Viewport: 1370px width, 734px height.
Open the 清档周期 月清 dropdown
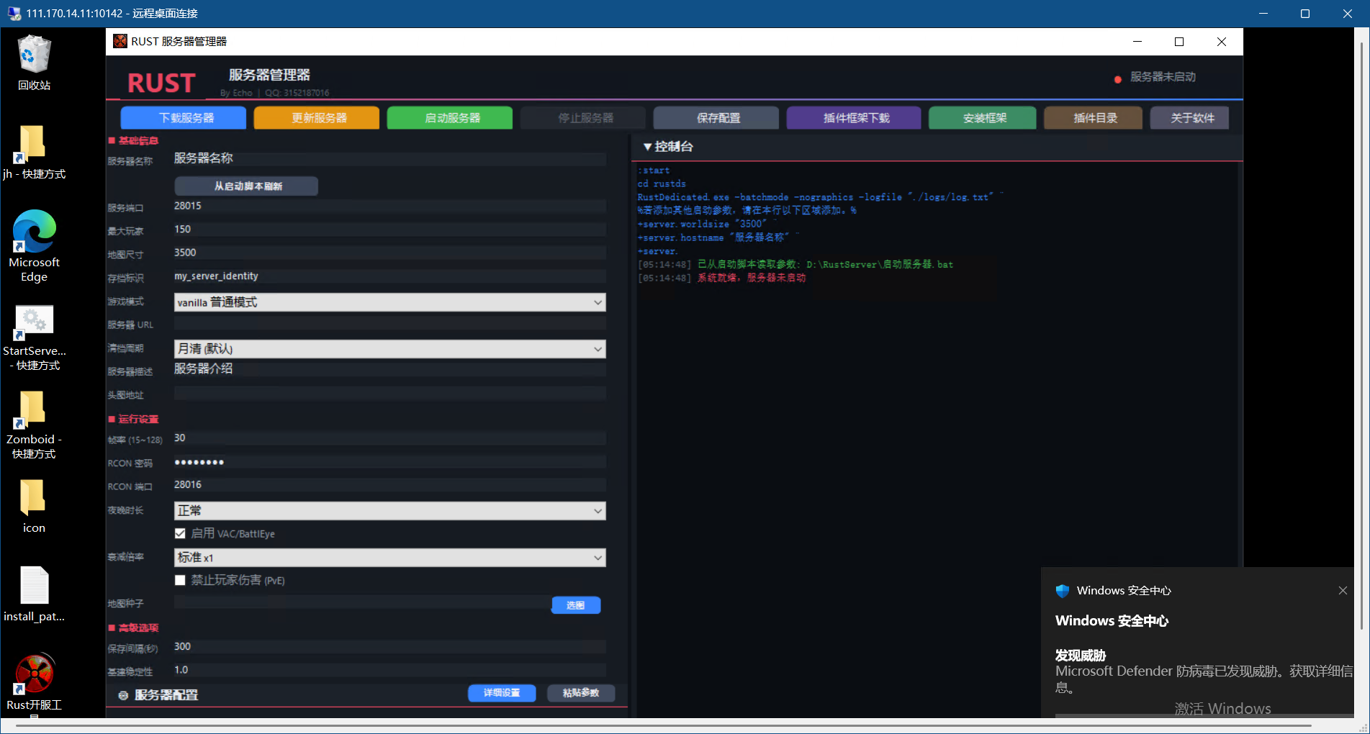389,349
